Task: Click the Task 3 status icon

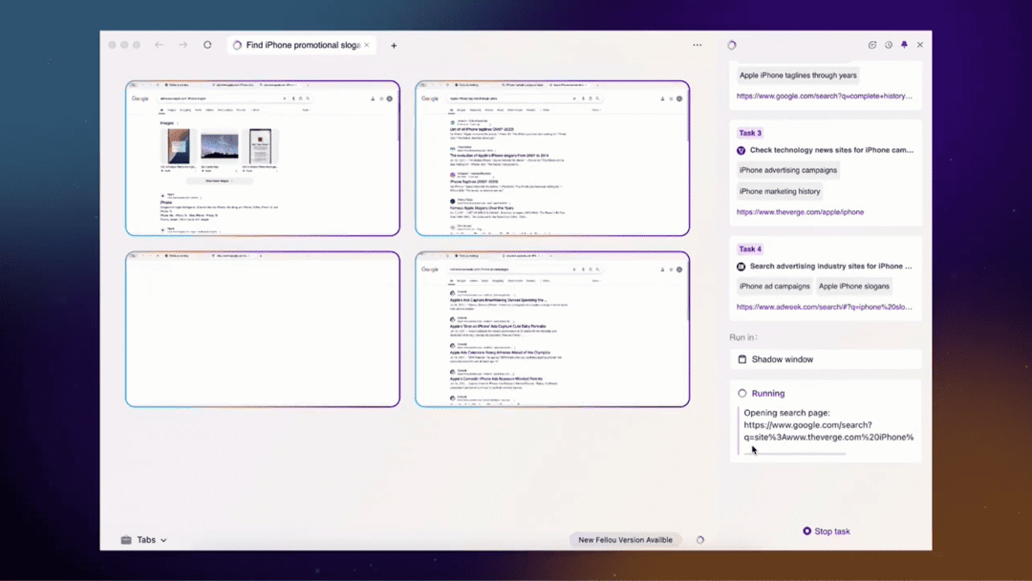Action: coord(742,150)
